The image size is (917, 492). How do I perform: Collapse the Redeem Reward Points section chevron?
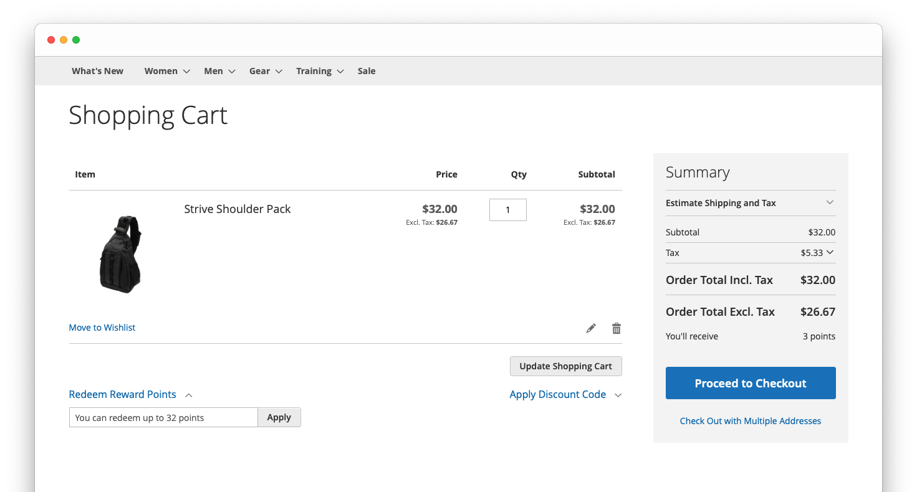(188, 395)
